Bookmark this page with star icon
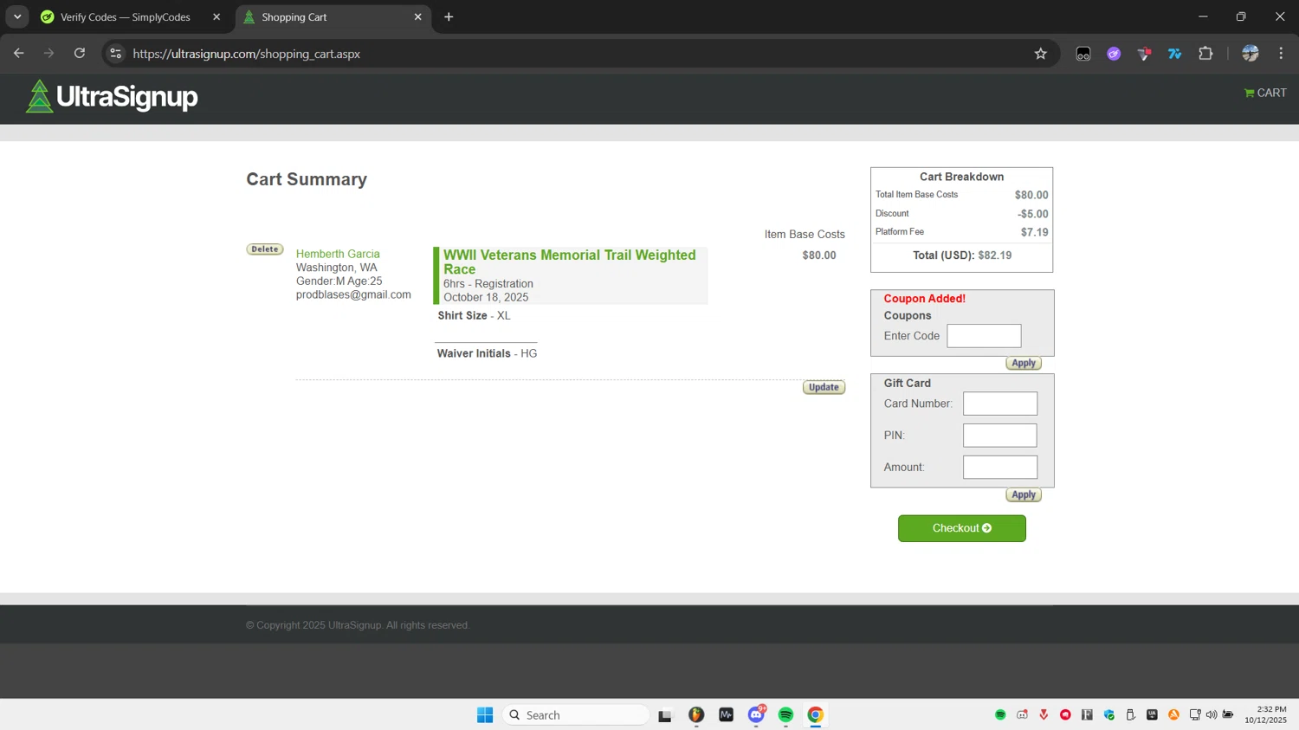 pyautogui.click(x=1041, y=54)
